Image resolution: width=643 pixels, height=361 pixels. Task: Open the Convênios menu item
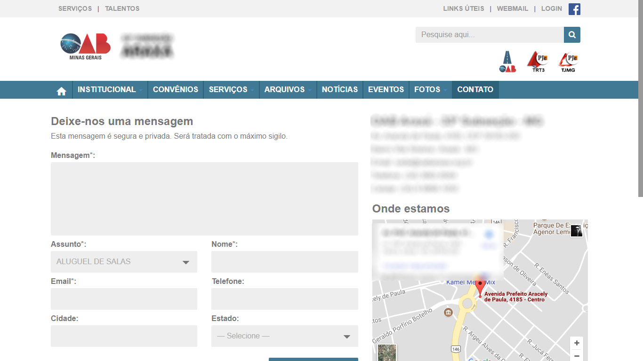[x=176, y=90]
